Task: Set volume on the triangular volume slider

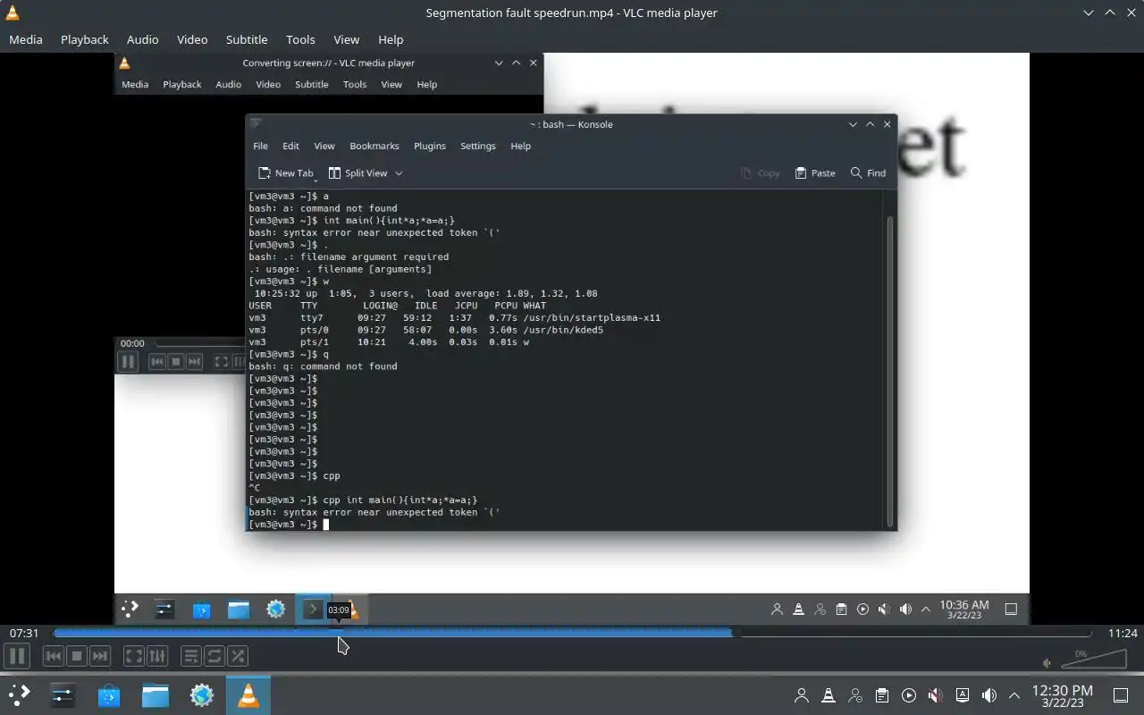Action: (1094, 660)
